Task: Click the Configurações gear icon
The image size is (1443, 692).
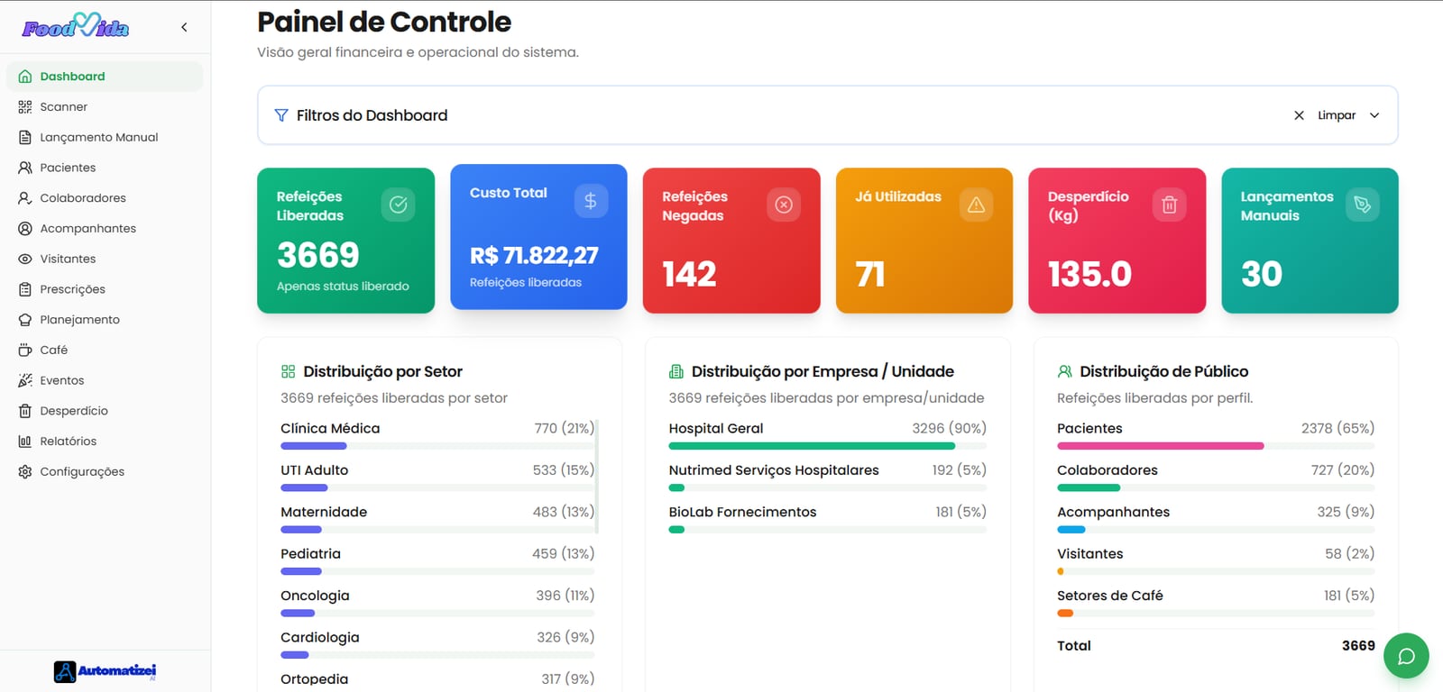Action: coord(25,471)
